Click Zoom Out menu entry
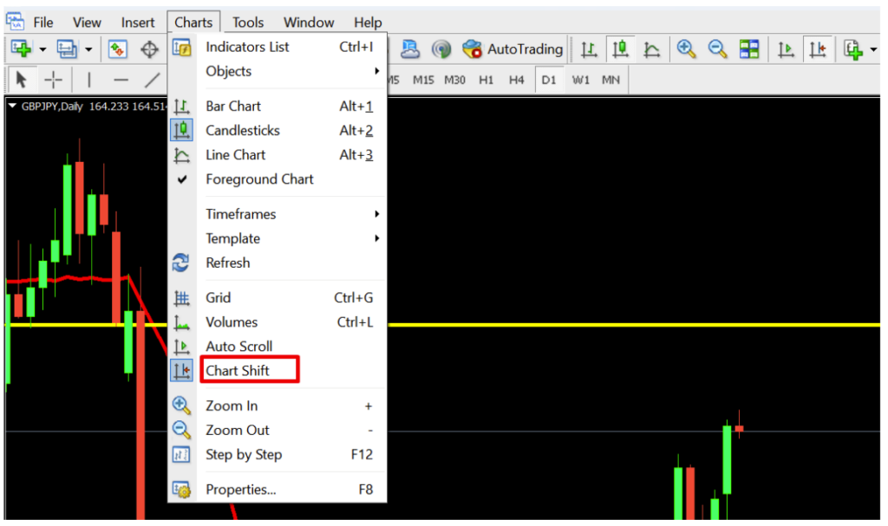Image resolution: width=888 pixels, height=526 pixels. (277, 431)
